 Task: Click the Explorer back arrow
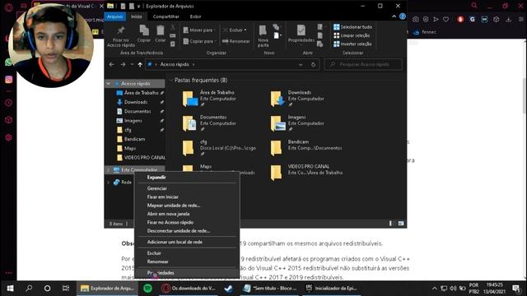pyautogui.click(x=112, y=64)
